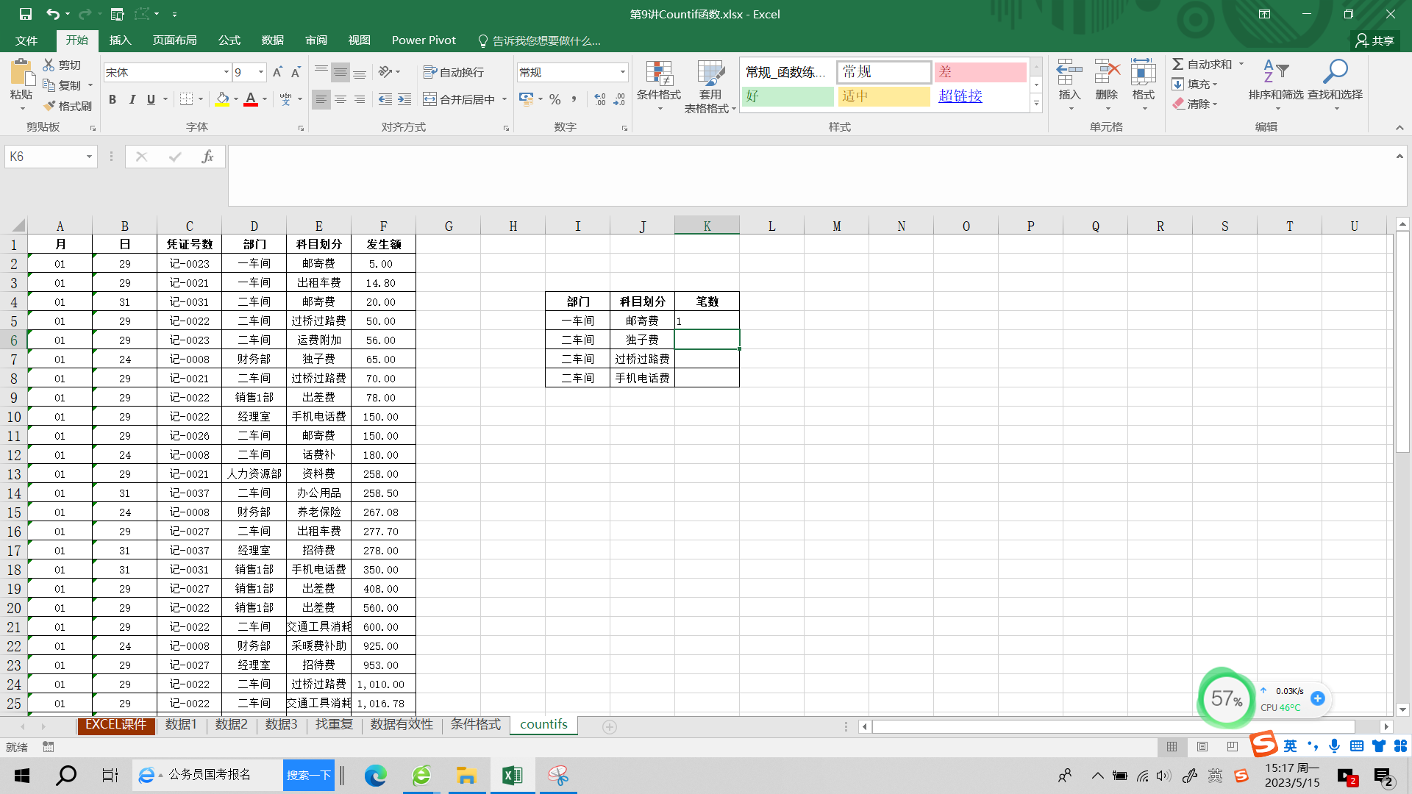Select cell K7 in the 笔数 column
Viewport: 1412px width, 794px height.
(x=707, y=359)
